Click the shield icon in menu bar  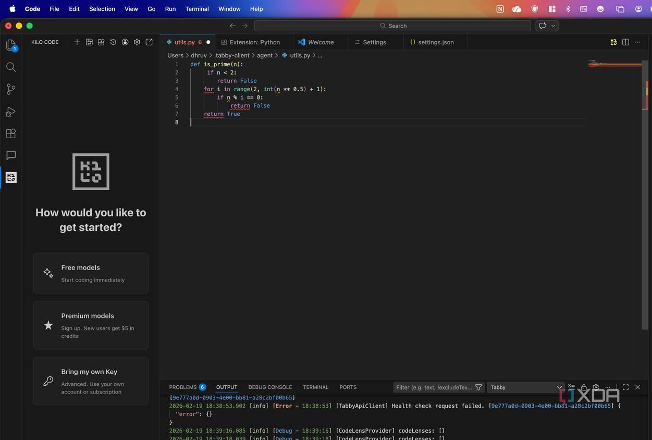535,9
